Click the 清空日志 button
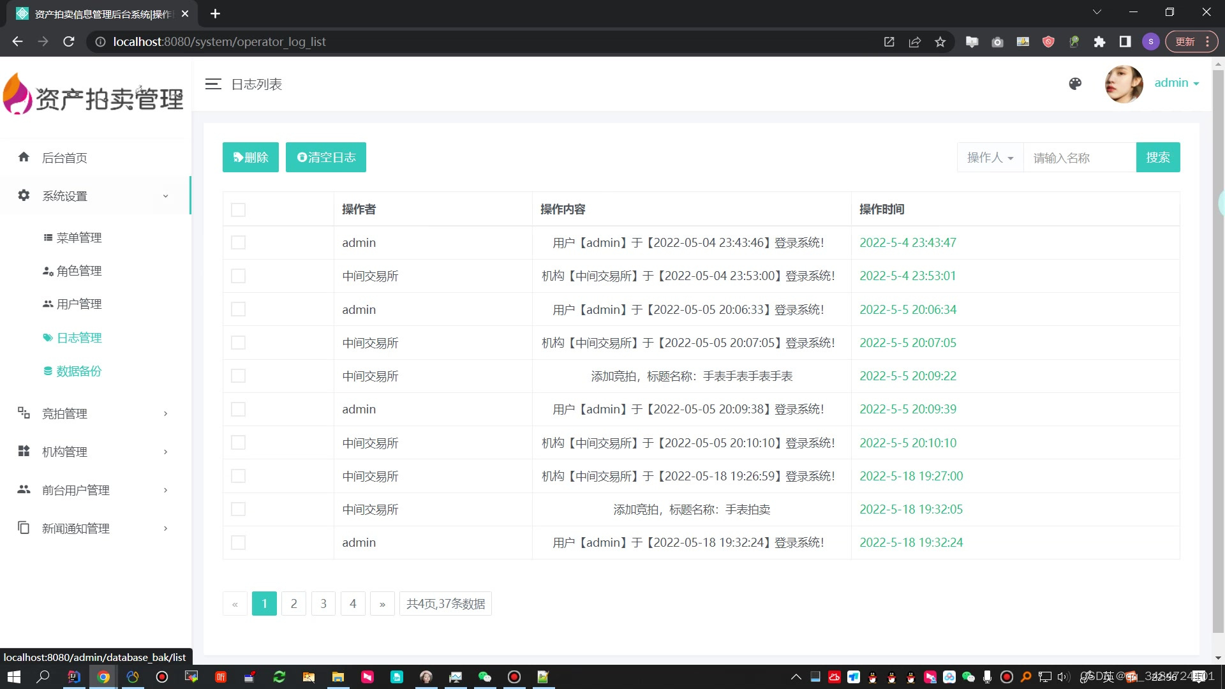The image size is (1225, 689). tap(326, 158)
